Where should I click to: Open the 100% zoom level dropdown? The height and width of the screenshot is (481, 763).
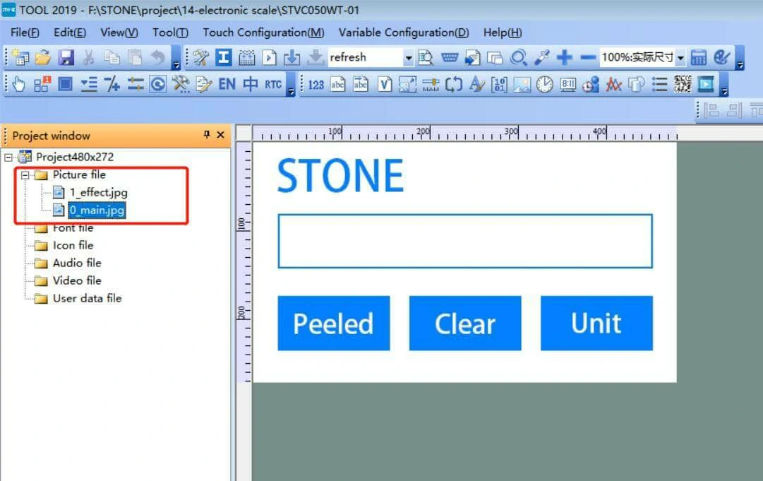[x=680, y=58]
